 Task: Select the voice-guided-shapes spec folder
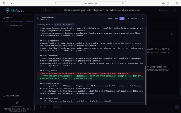15,21
